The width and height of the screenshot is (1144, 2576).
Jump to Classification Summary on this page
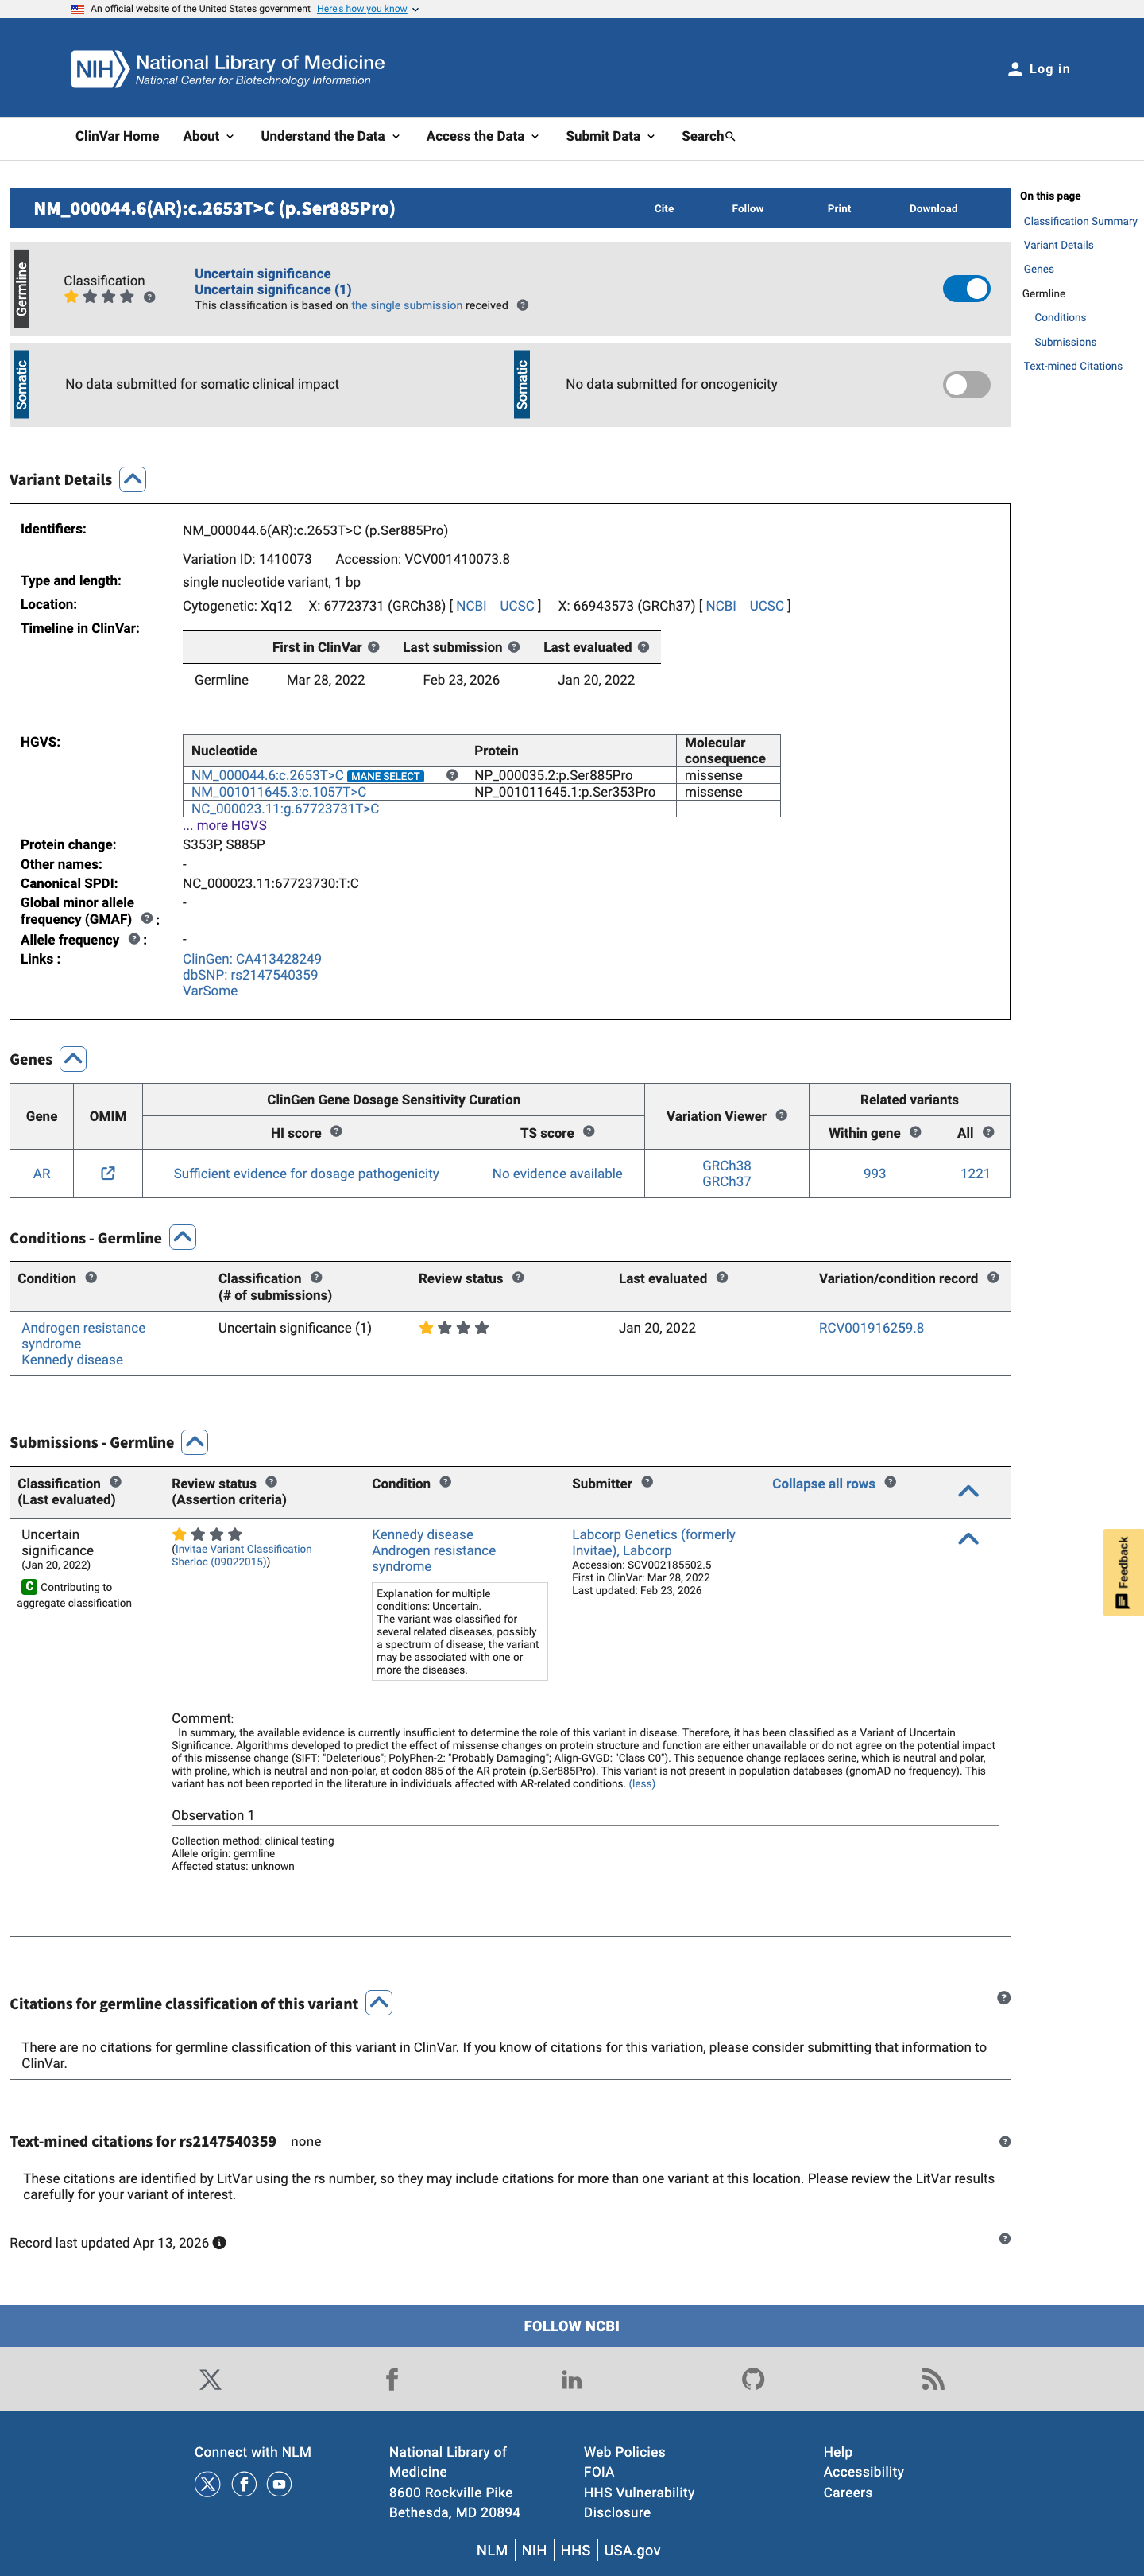coord(1079,221)
